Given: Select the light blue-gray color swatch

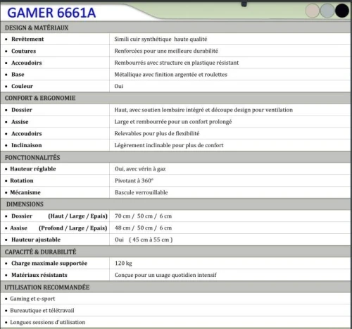Looking at the screenshot, I should click(327, 11).
